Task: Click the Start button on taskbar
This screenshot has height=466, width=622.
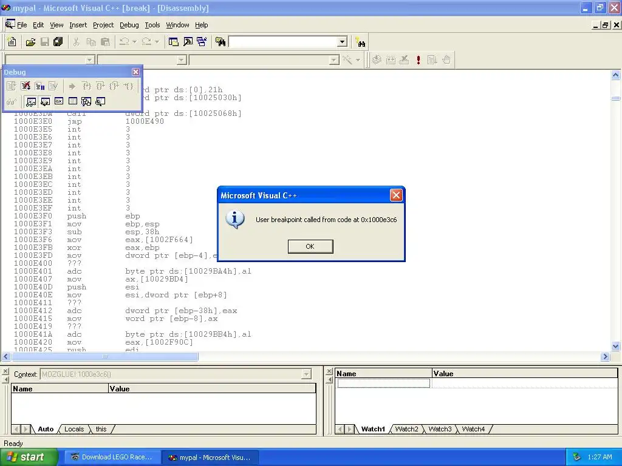Action: [x=29, y=458]
